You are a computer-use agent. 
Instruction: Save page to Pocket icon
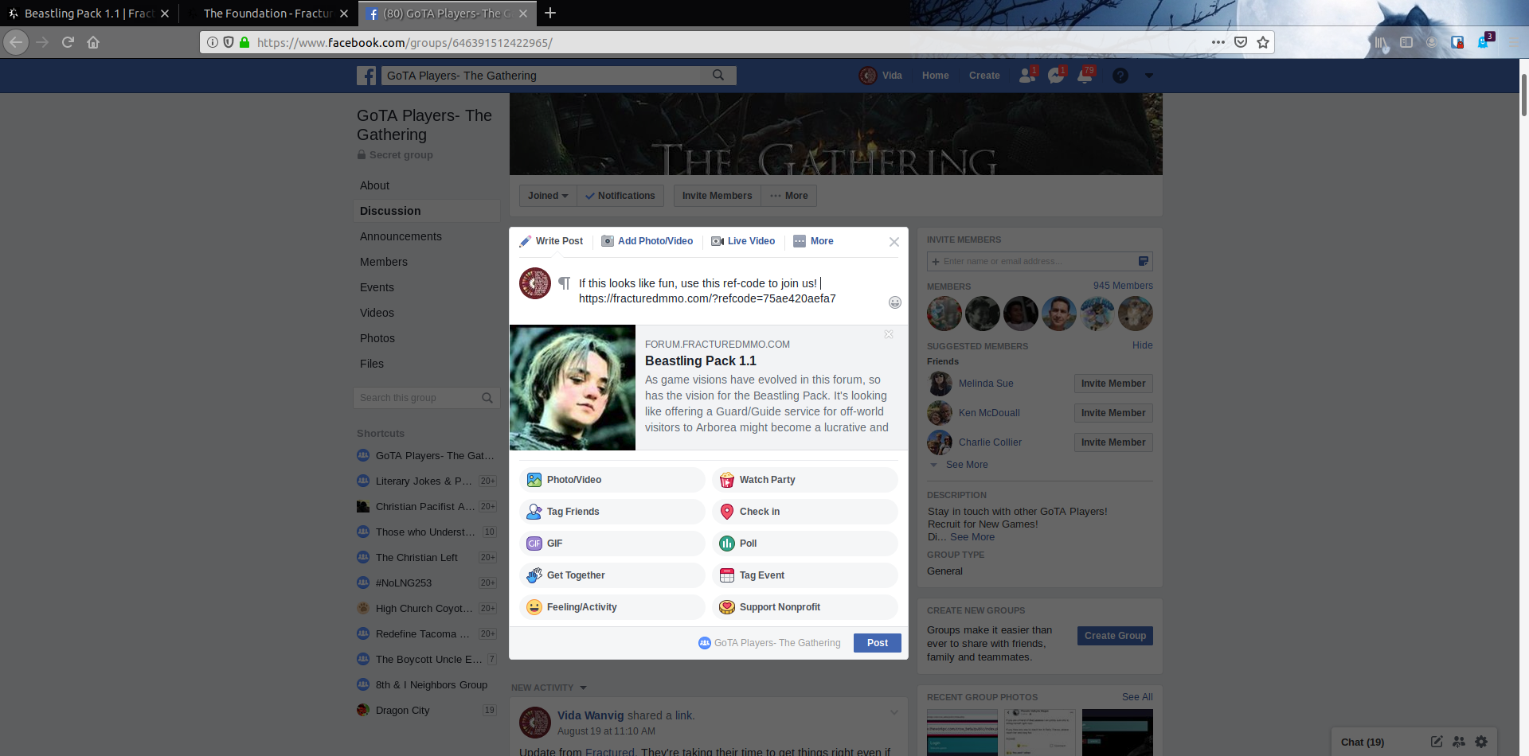(x=1241, y=42)
